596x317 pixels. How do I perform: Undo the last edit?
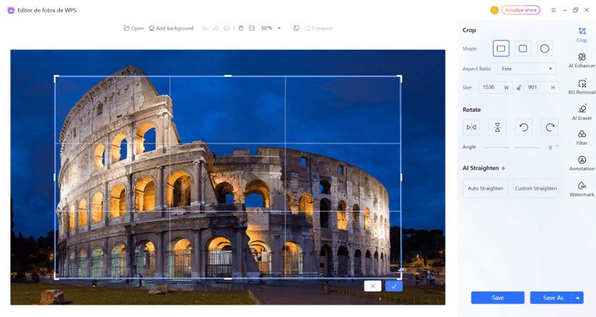pyautogui.click(x=204, y=28)
